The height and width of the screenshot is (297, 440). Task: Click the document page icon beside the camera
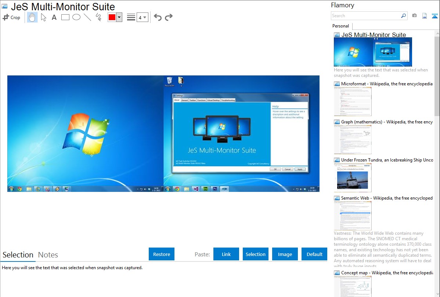[425, 16]
